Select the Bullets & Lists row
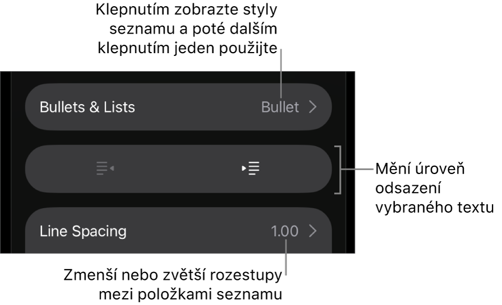Screen dimensions: 502x305 [178, 107]
